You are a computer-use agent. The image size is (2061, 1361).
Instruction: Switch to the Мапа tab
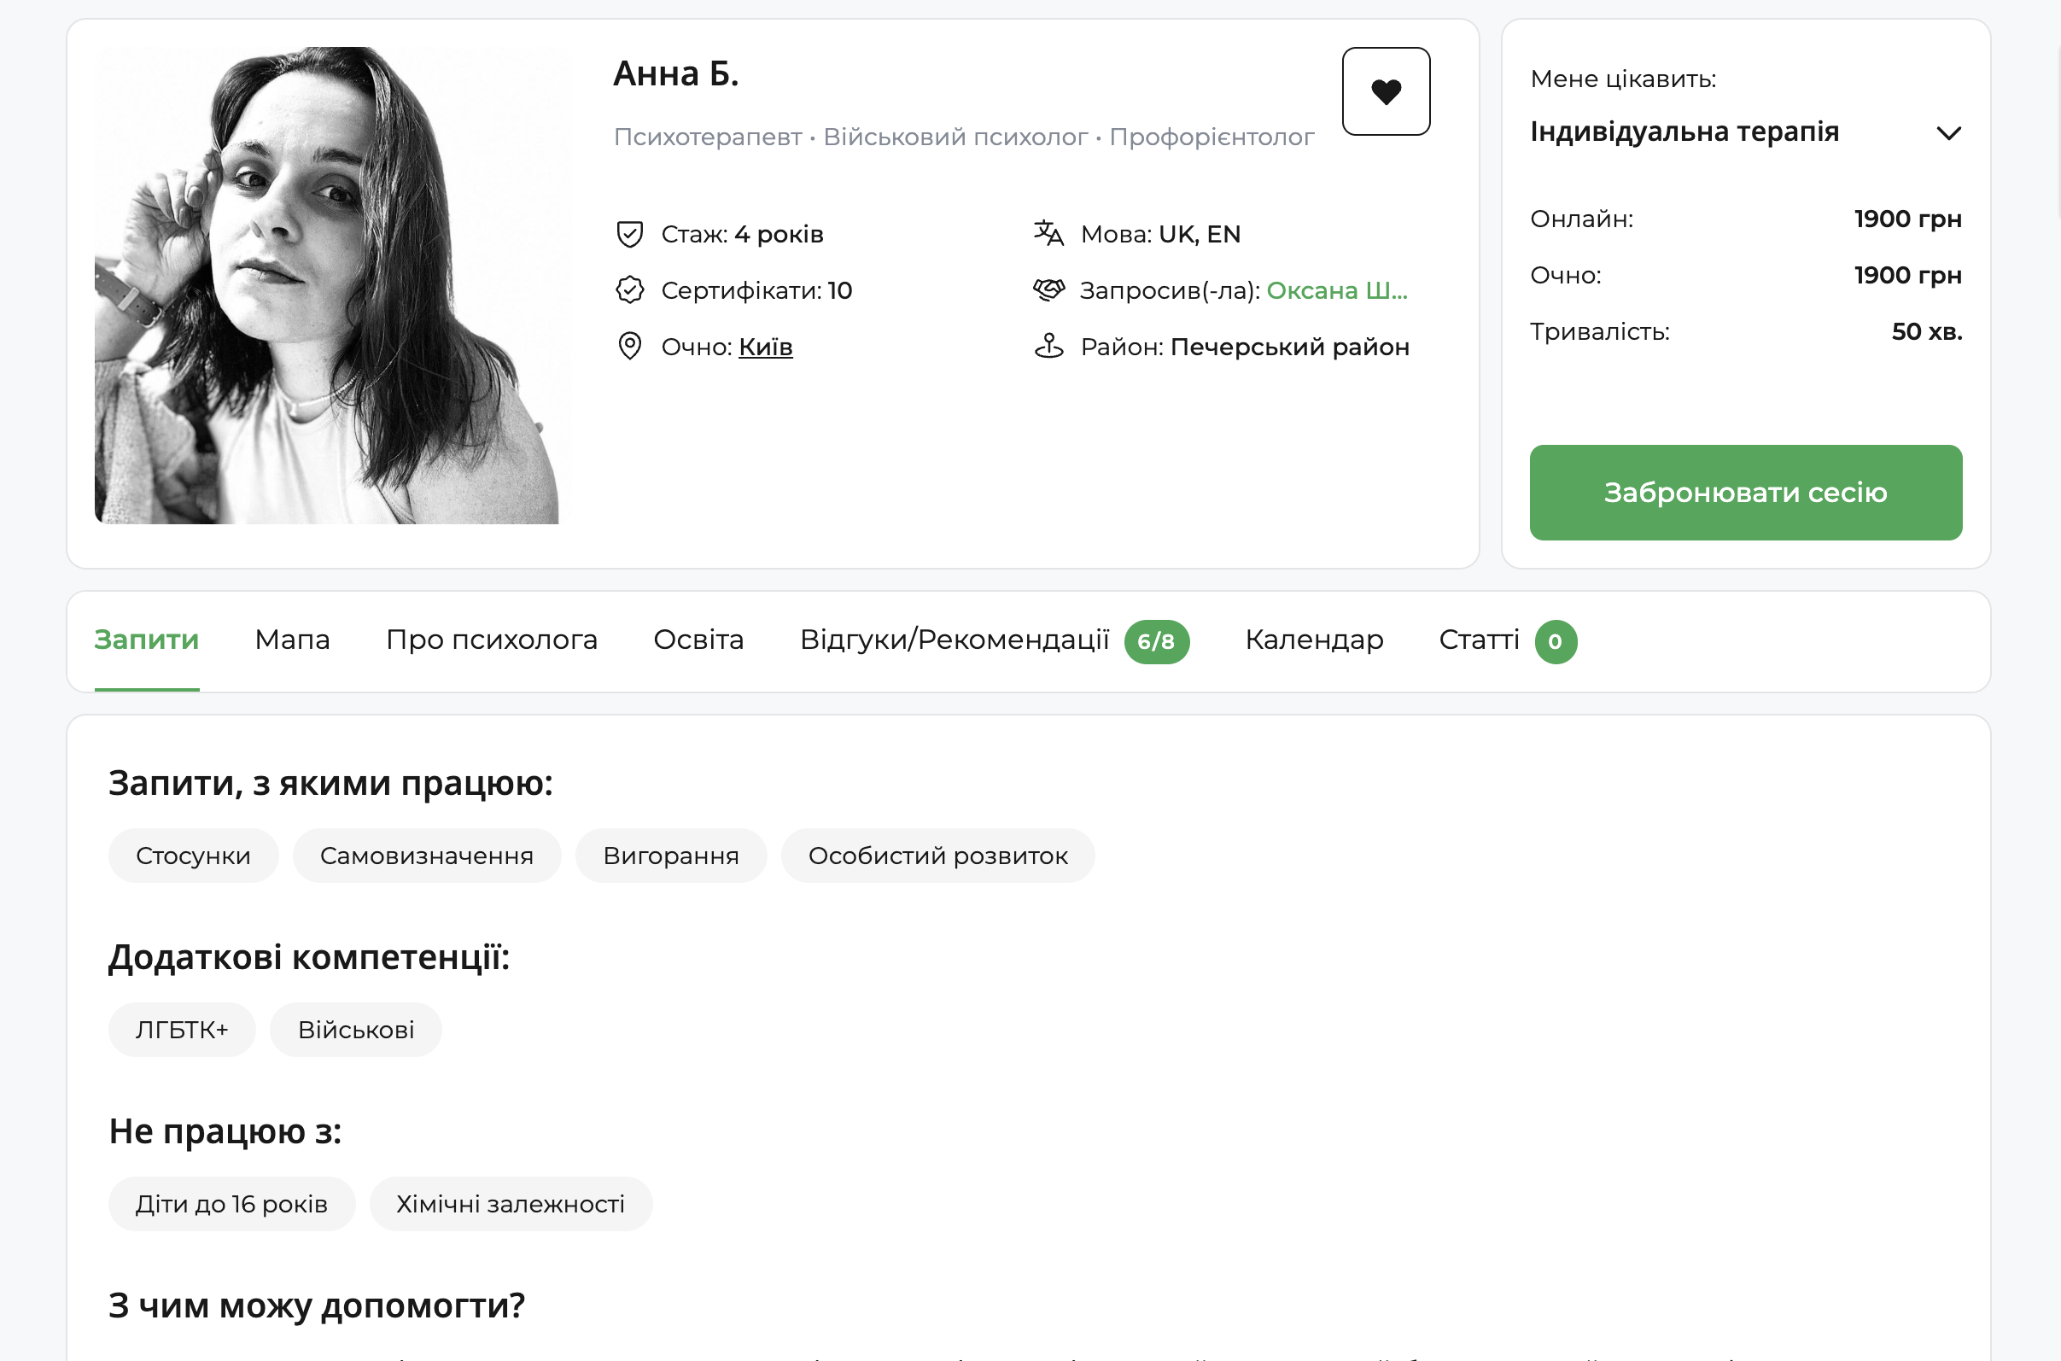click(x=293, y=640)
